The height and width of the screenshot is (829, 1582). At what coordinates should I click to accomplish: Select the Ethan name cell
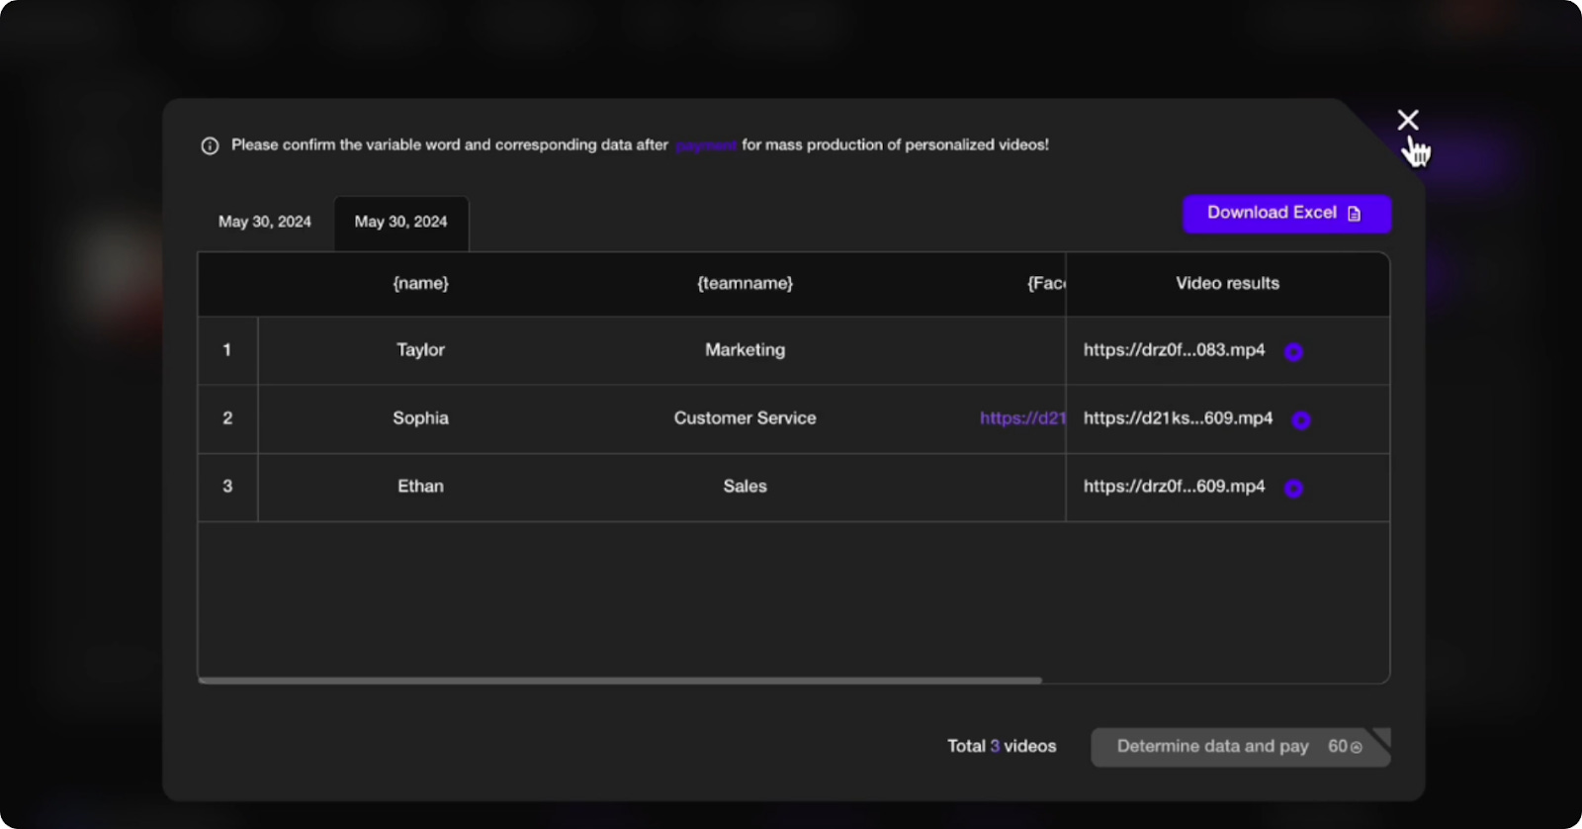click(420, 487)
